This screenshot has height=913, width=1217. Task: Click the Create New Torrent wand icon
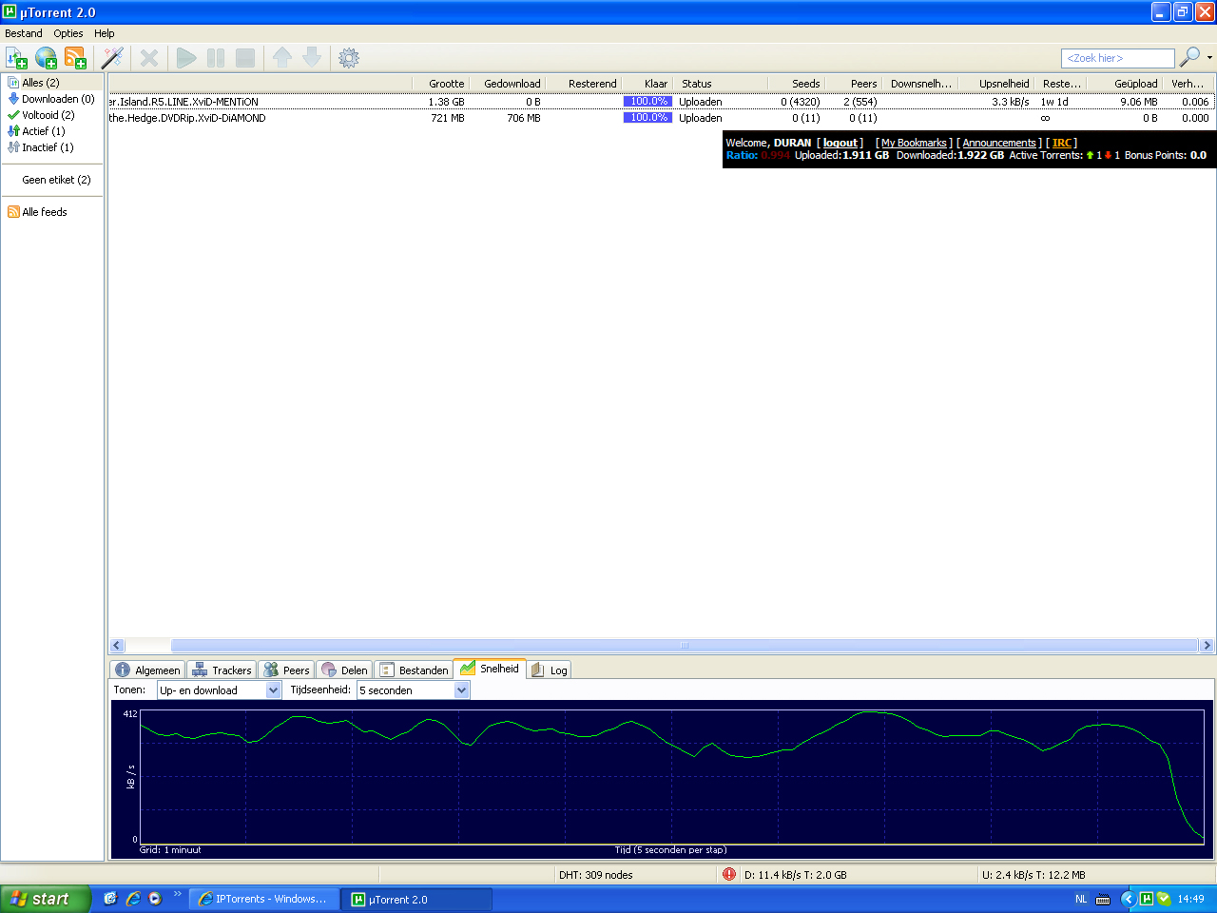pos(112,58)
